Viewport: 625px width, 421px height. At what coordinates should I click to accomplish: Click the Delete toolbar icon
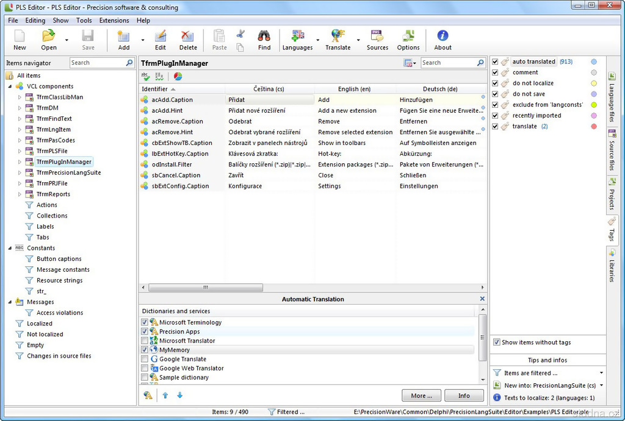pos(188,37)
